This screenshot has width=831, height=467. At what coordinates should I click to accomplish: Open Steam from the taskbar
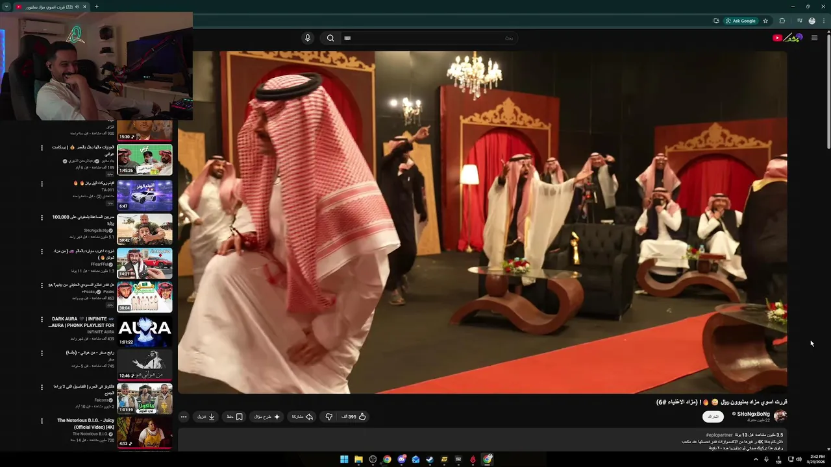430,459
